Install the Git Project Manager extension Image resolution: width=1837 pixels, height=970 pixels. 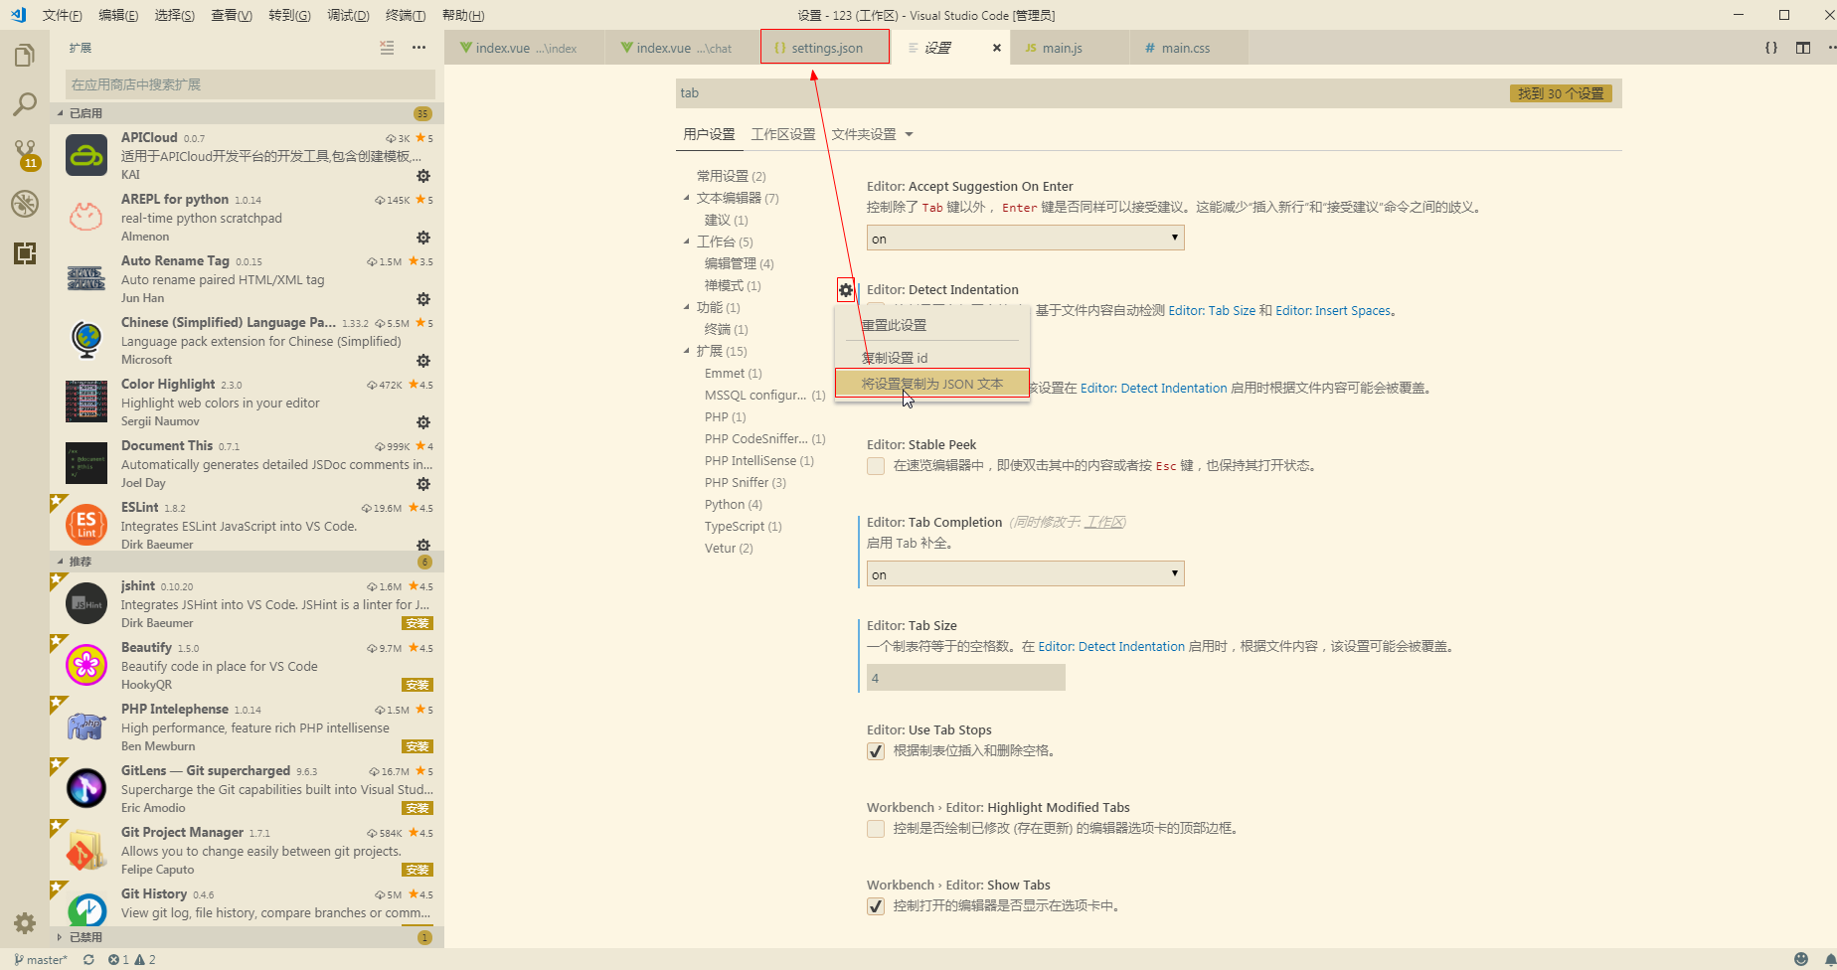click(417, 871)
